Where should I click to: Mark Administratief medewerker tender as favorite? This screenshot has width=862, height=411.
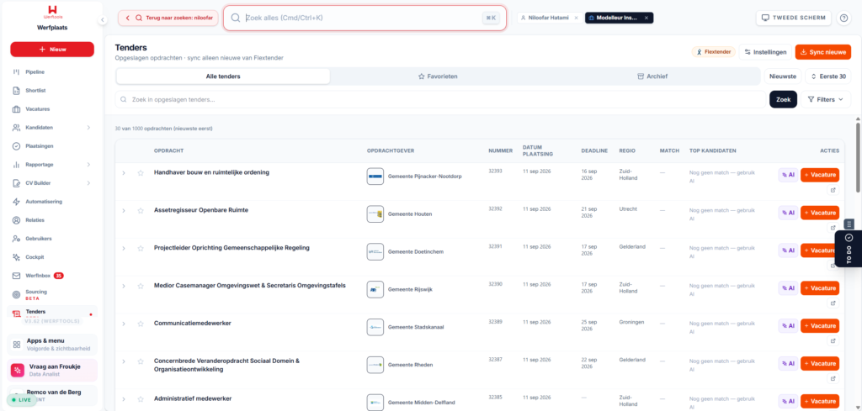click(x=141, y=399)
